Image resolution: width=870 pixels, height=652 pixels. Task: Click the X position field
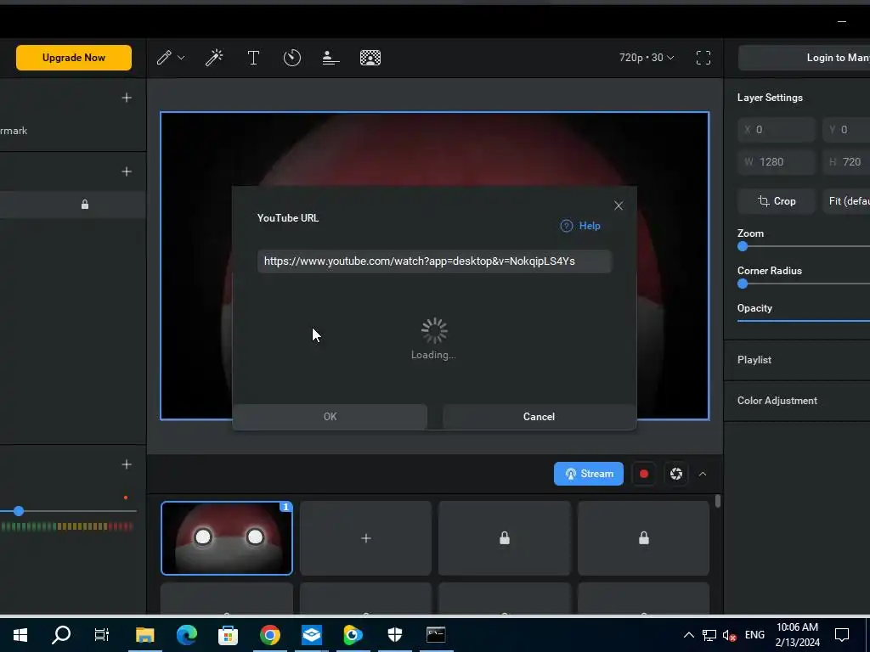(777, 130)
